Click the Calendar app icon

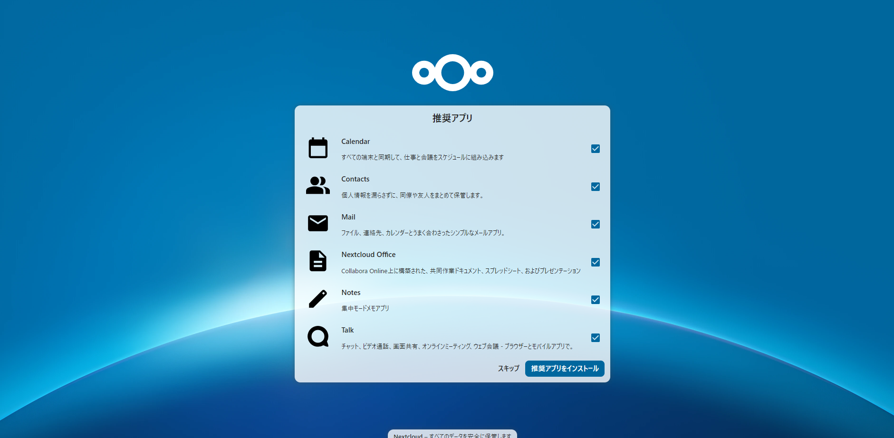point(318,148)
